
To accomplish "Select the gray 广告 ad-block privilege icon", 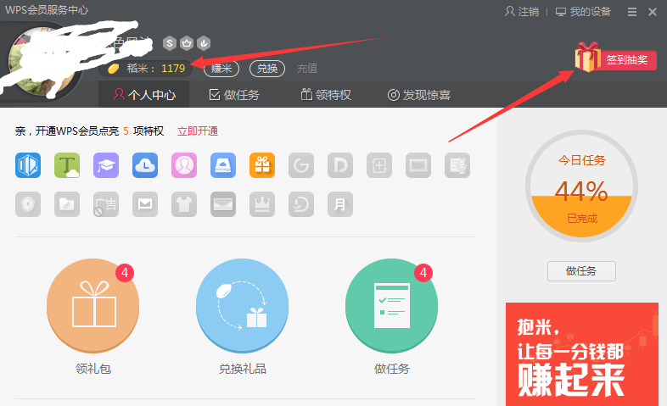I will coord(106,204).
